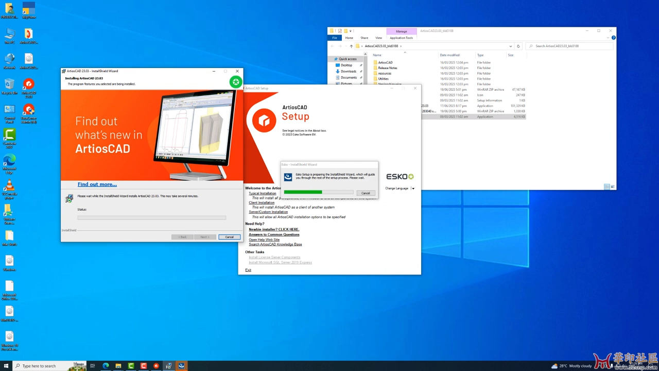Expand the Explorer ribbon chevron

pos(609,38)
